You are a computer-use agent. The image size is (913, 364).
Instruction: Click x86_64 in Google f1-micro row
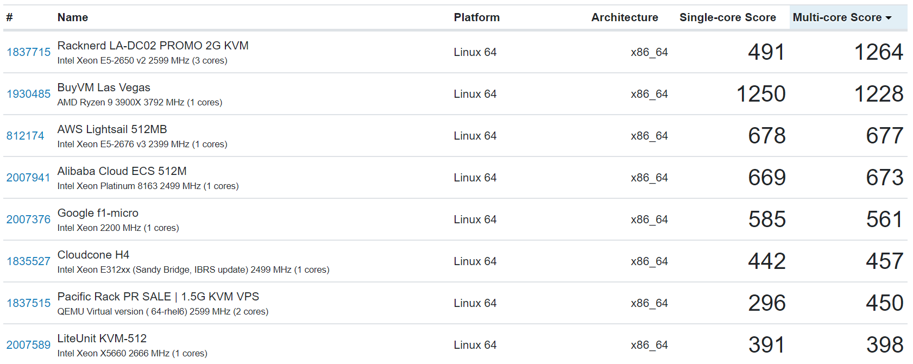(649, 219)
